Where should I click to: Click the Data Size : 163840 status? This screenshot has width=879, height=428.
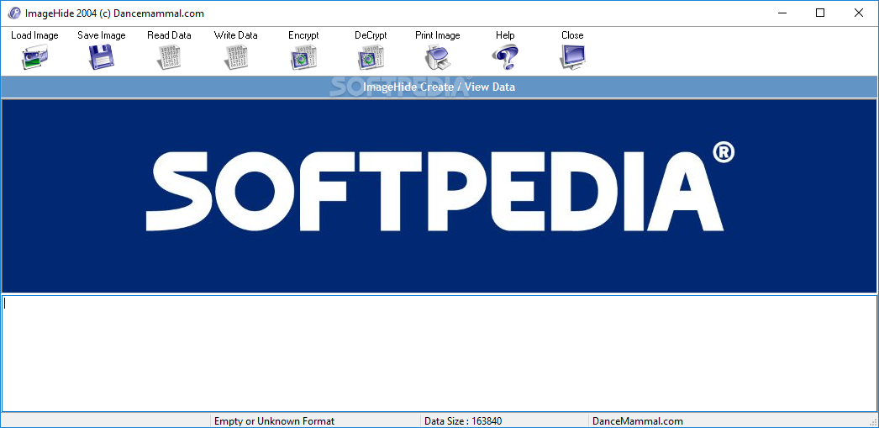463,420
